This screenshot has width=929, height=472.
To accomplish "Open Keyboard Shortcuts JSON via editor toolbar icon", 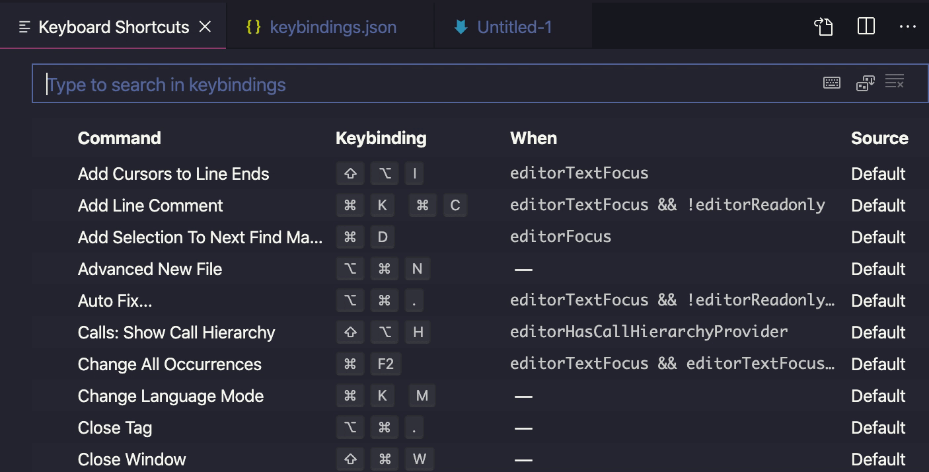I will [x=823, y=27].
